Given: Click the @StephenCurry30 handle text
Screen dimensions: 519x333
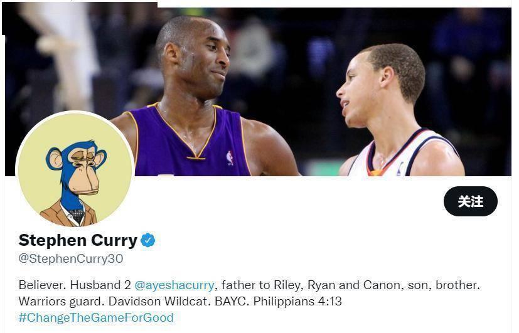Looking at the screenshot, I should pos(71,258).
